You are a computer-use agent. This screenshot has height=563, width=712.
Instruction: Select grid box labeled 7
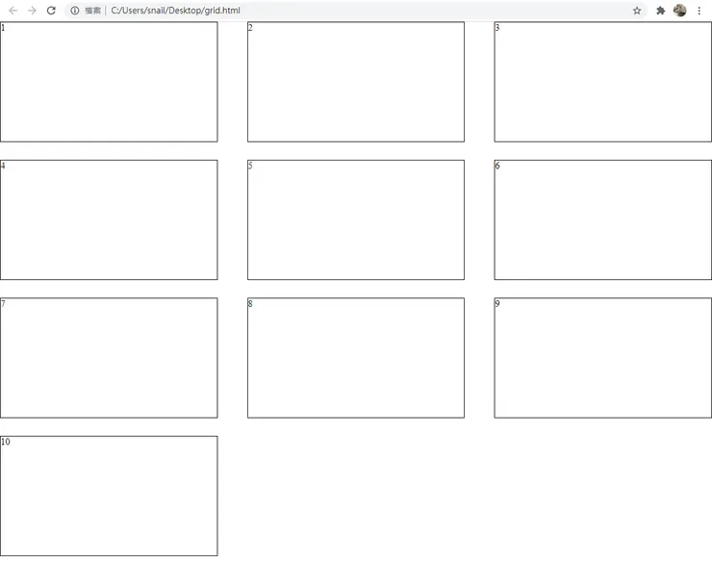[x=109, y=358]
